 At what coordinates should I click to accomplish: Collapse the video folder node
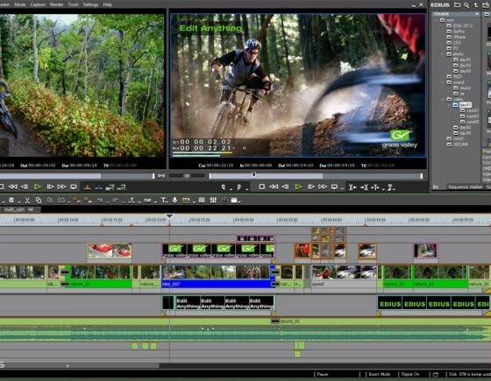pyautogui.click(x=443, y=99)
